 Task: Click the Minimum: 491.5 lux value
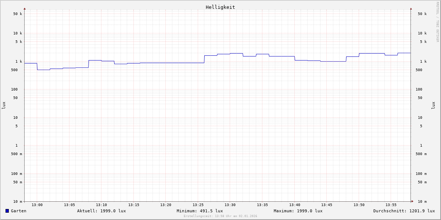[200, 211]
